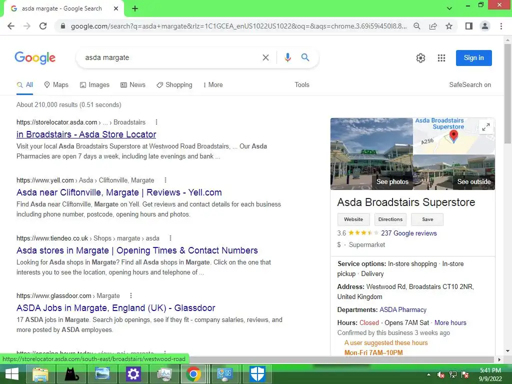Open the Chrome taskbar icon
Image resolution: width=512 pixels, height=384 pixels.
point(193,374)
